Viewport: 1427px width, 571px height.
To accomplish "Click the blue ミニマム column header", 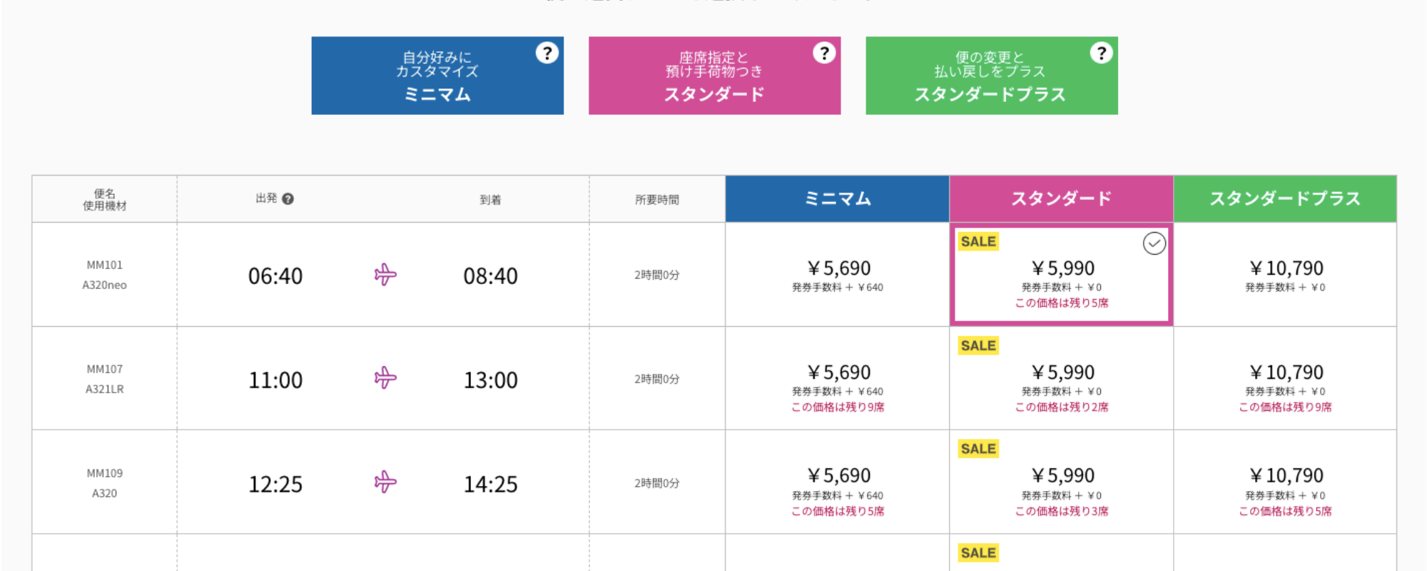I will pyautogui.click(x=838, y=198).
